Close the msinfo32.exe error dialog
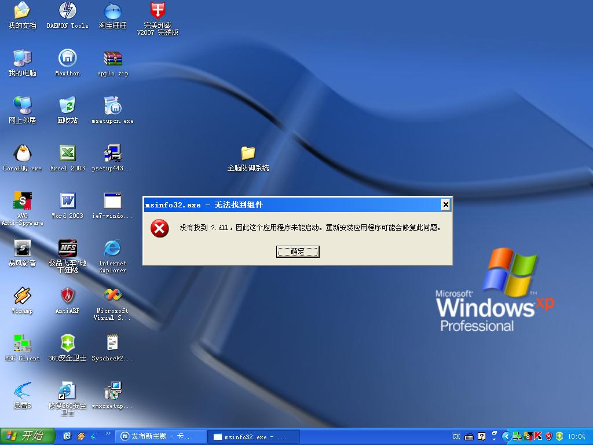This screenshot has height=445, width=593. tap(445, 205)
